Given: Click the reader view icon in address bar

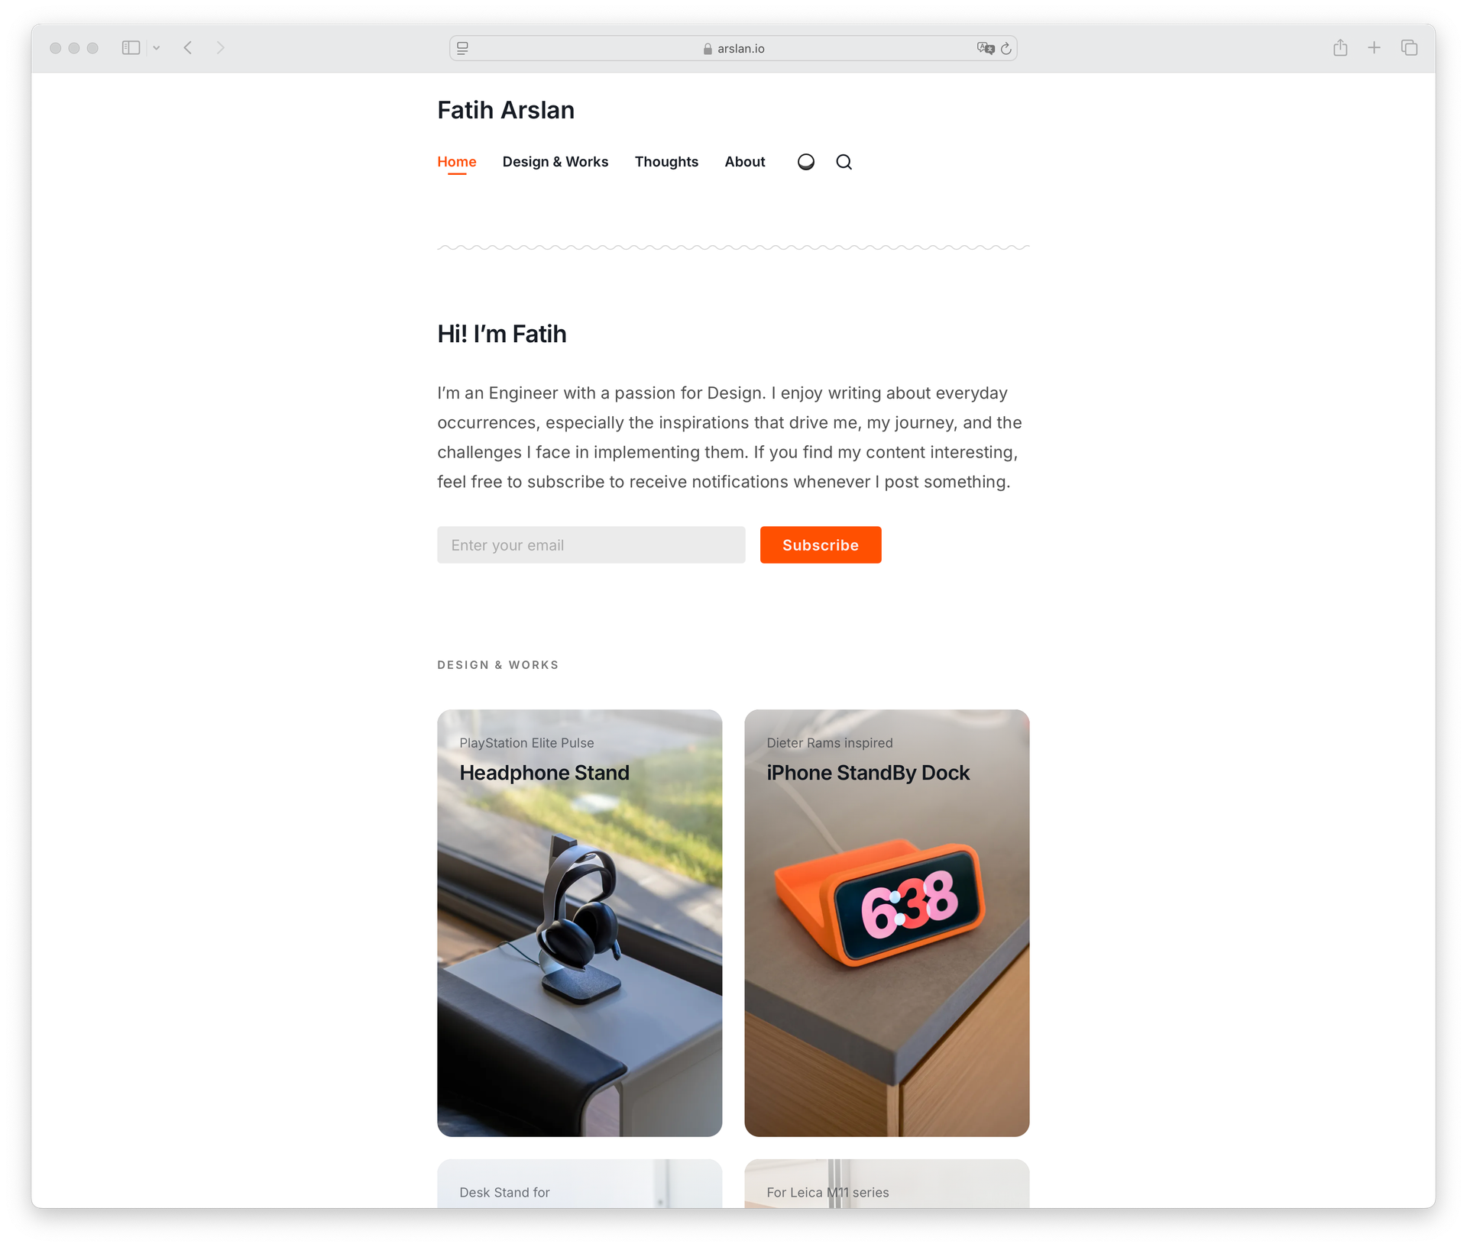Looking at the screenshot, I should coord(465,48).
